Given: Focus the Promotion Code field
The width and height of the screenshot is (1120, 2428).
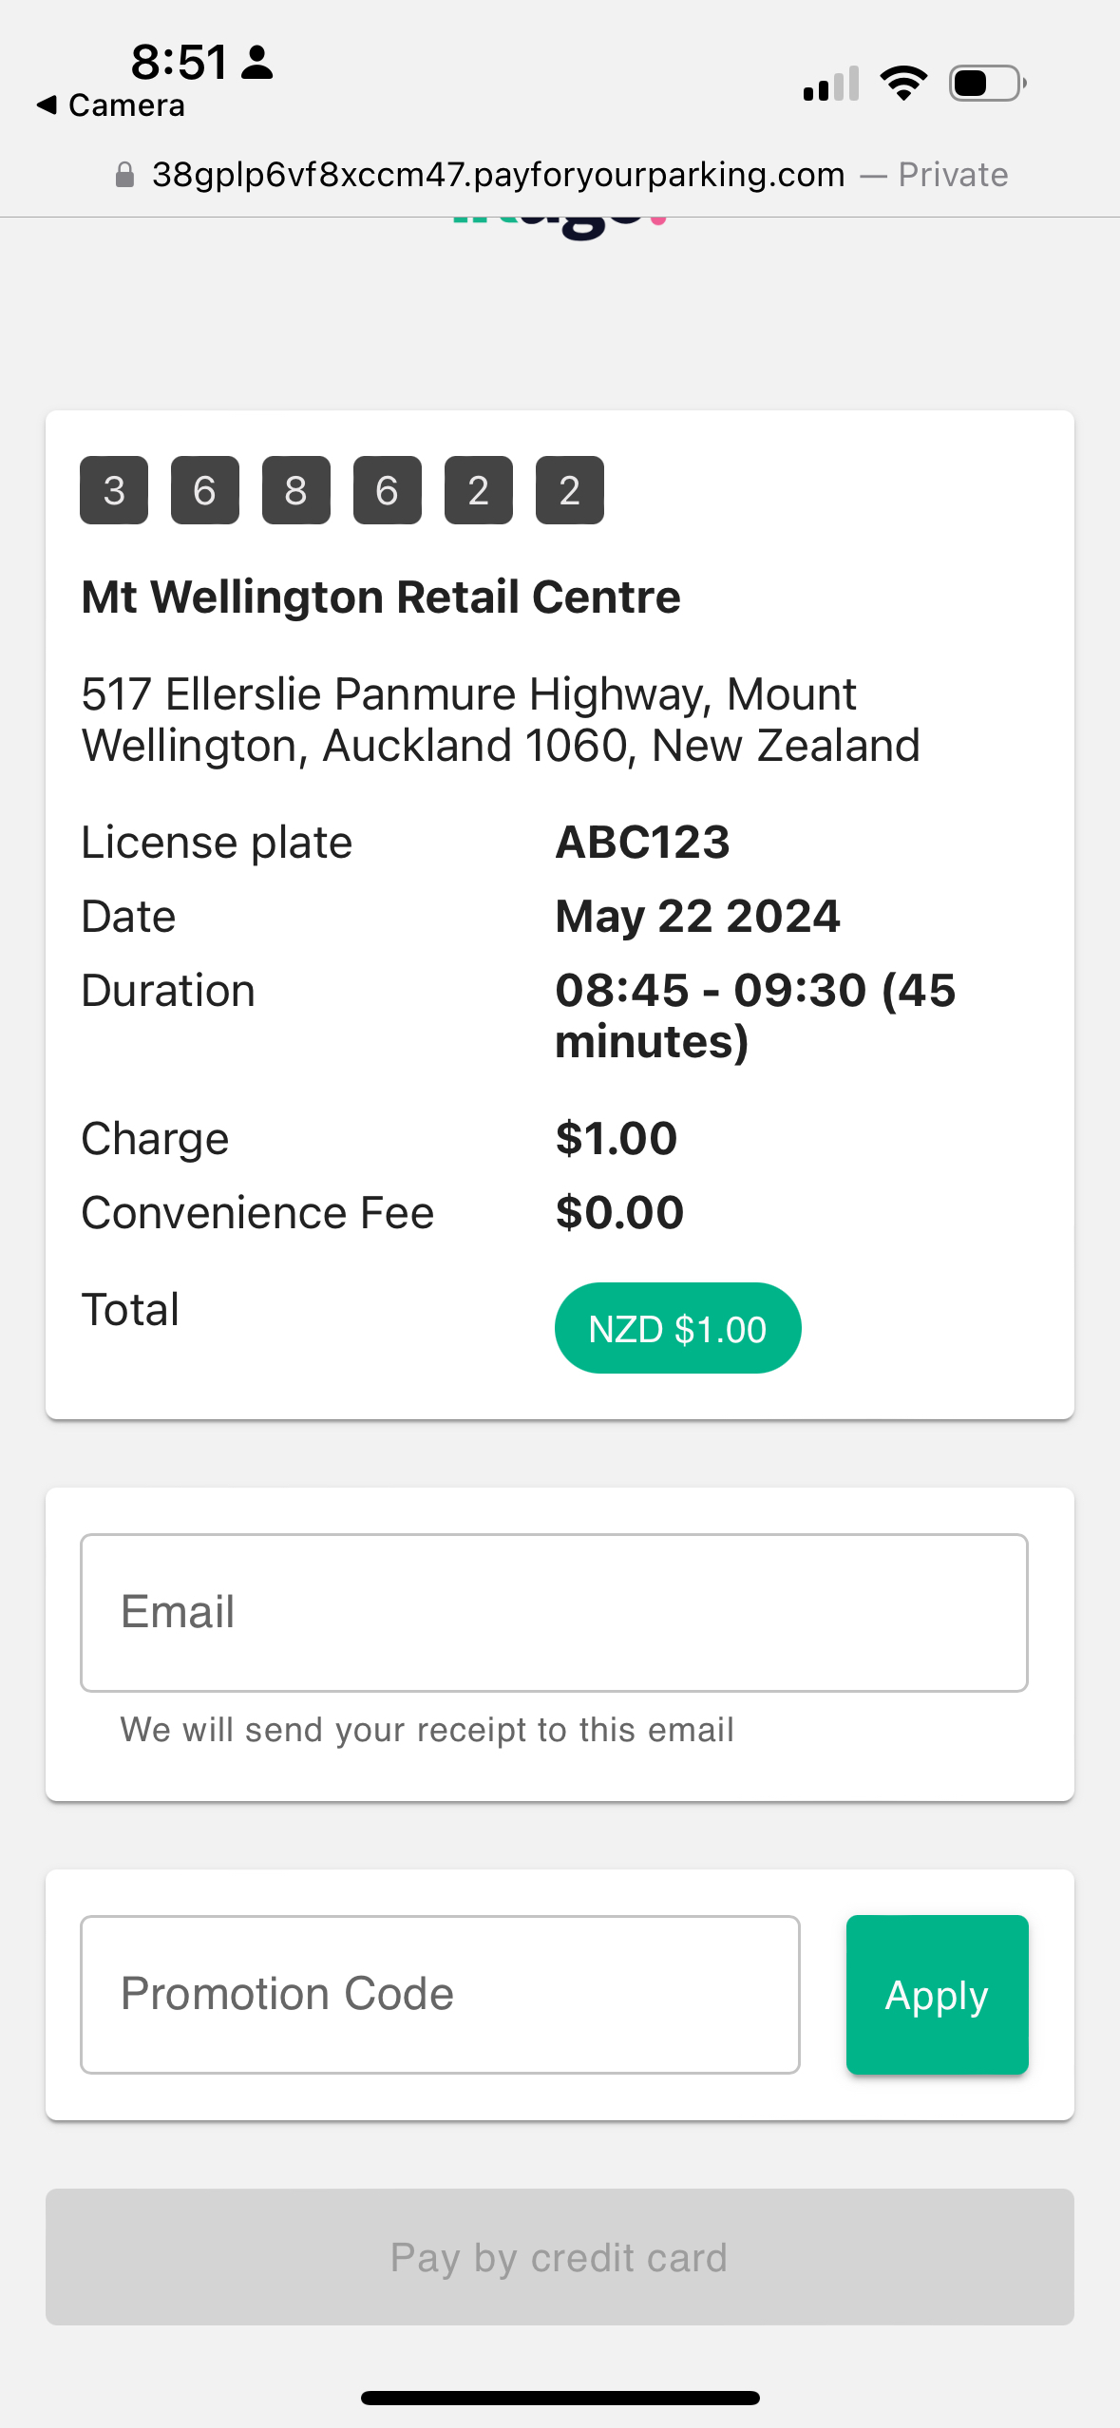Looking at the screenshot, I should tap(440, 1994).
